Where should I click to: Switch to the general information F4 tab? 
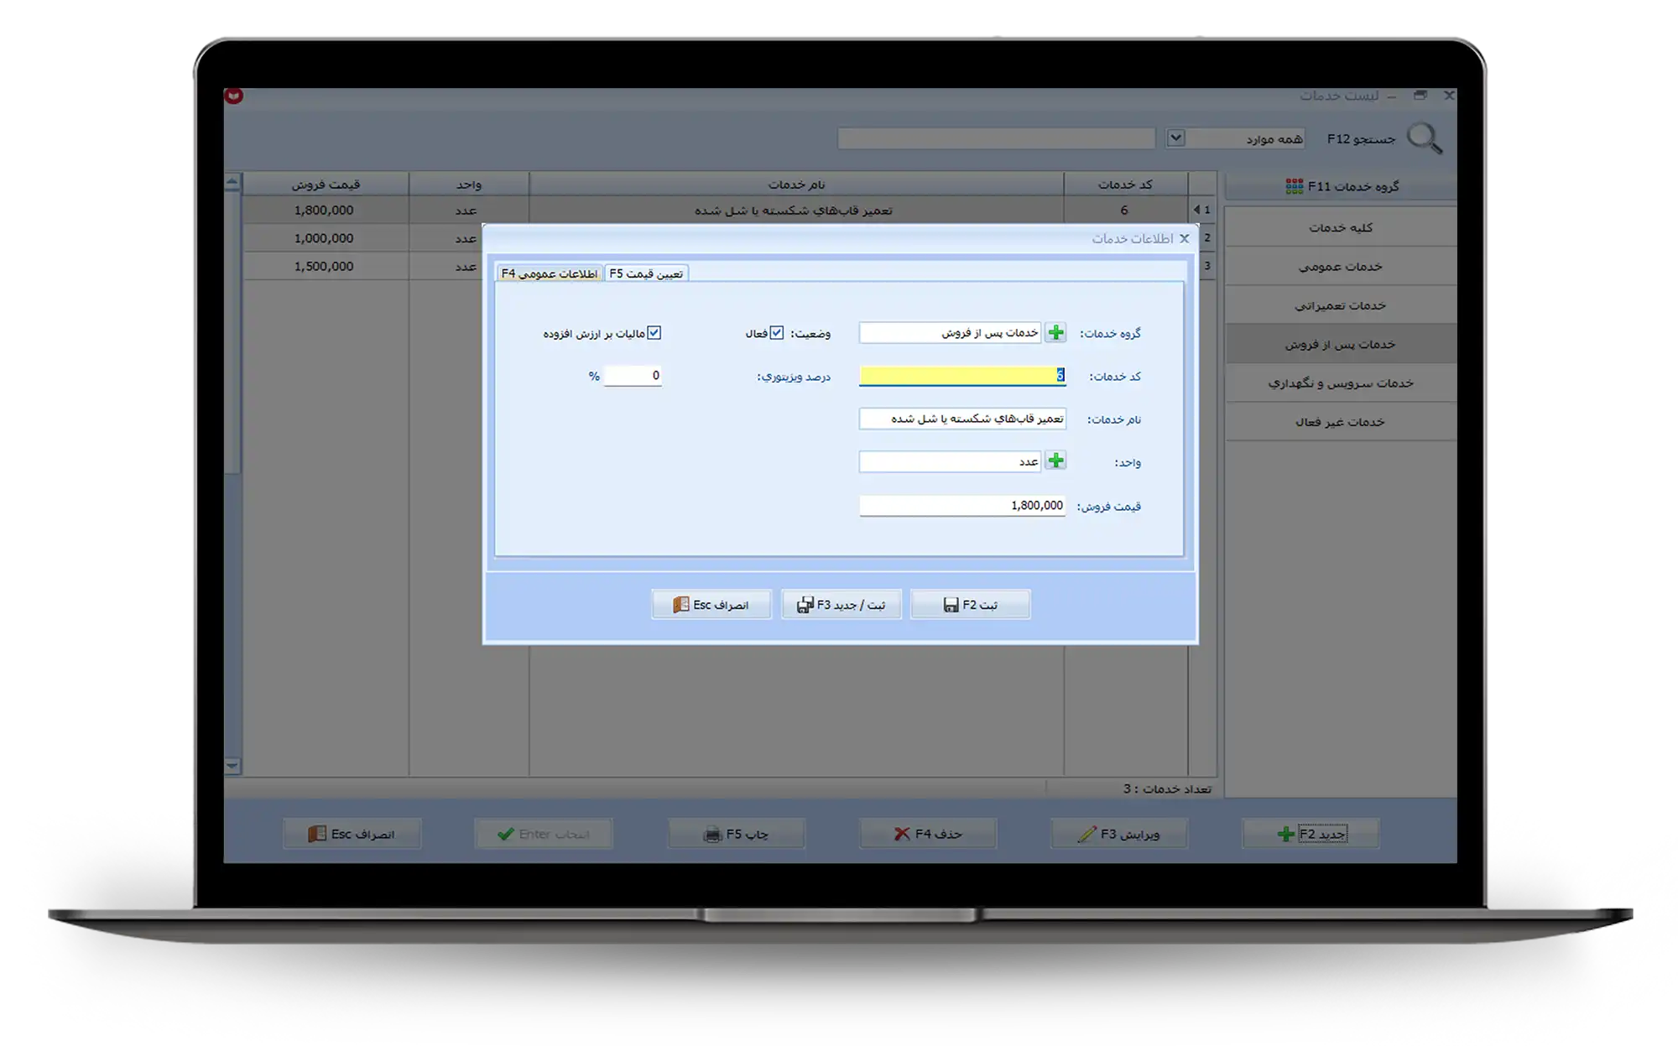(x=550, y=273)
